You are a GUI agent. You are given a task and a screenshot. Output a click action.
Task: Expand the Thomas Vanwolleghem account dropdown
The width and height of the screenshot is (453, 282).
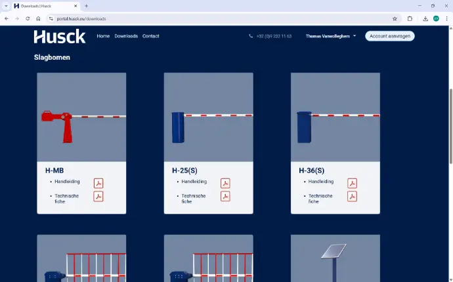tap(331, 36)
